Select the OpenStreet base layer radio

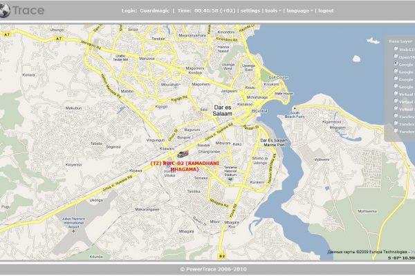pos(396,56)
